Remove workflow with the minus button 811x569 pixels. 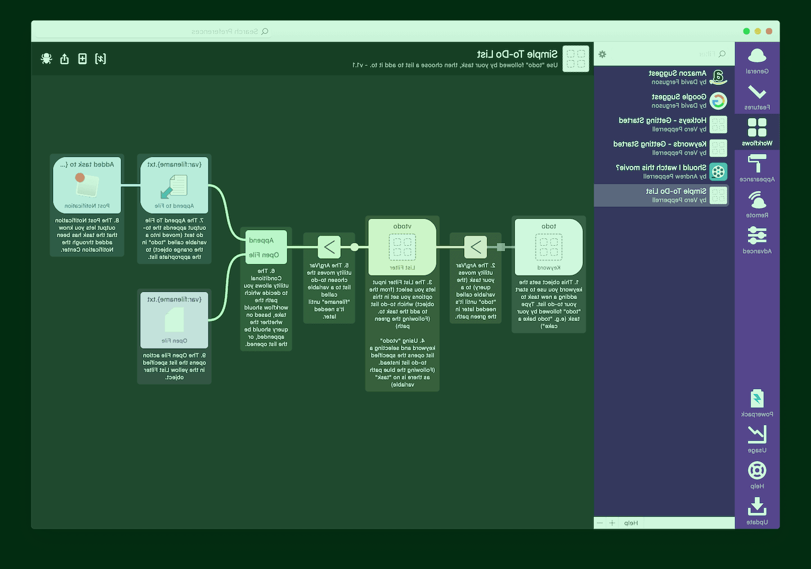pyautogui.click(x=600, y=523)
